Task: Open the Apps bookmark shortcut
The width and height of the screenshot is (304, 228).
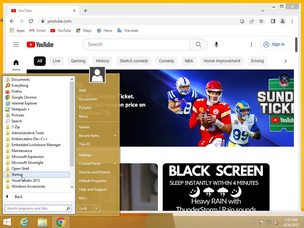Action: 17,31
